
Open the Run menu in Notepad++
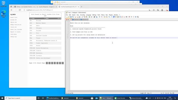click(107, 15)
